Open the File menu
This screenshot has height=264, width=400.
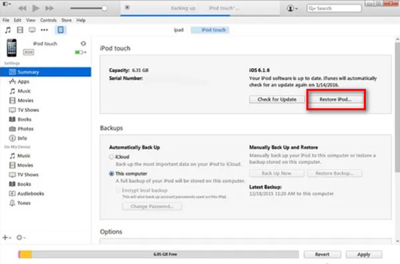[x=6, y=20]
